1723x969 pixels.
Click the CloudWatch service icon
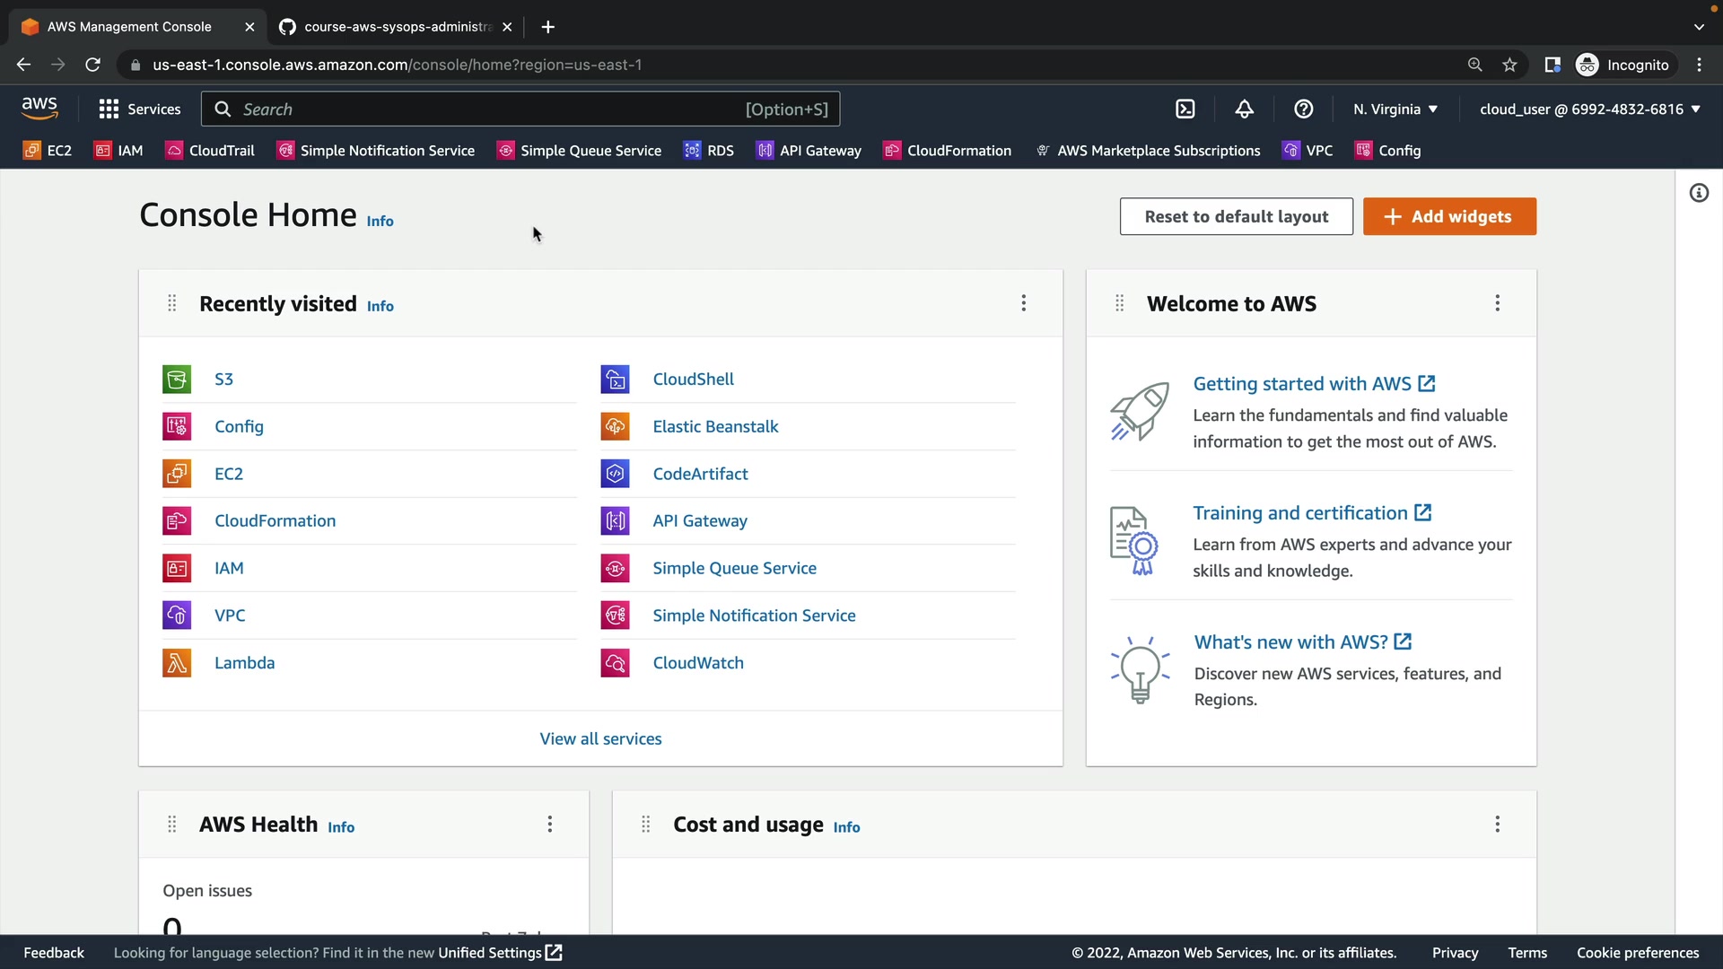pyautogui.click(x=615, y=663)
